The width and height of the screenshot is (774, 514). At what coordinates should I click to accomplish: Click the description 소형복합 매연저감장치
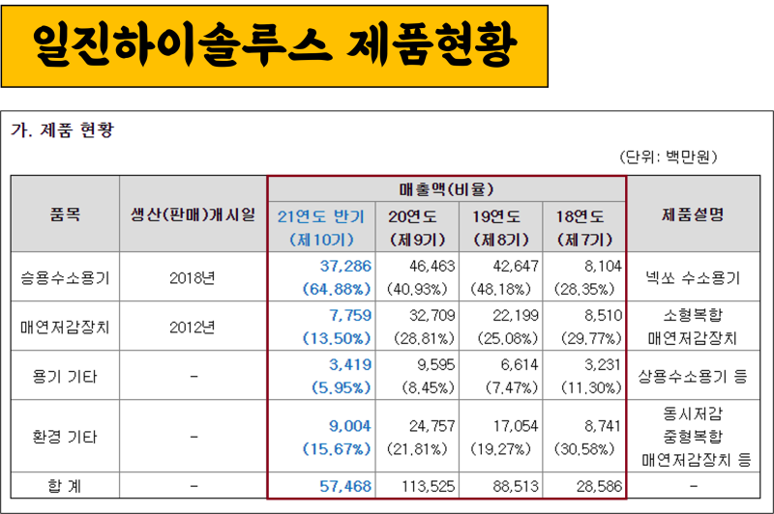tap(693, 327)
